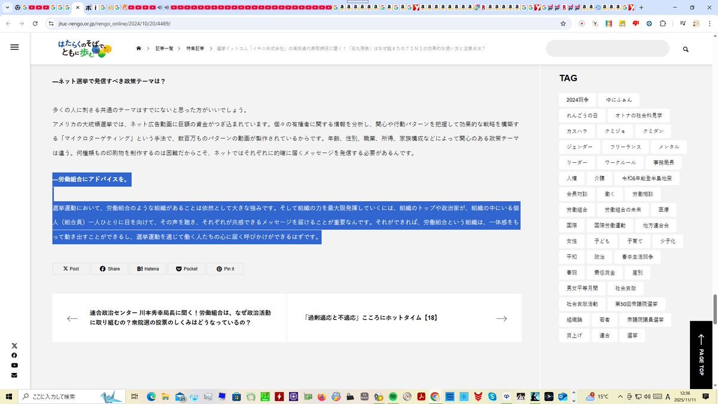The width and height of the screenshot is (718, 404).
Task: Select the 事務局長 tag
Action: coord(664,162)
